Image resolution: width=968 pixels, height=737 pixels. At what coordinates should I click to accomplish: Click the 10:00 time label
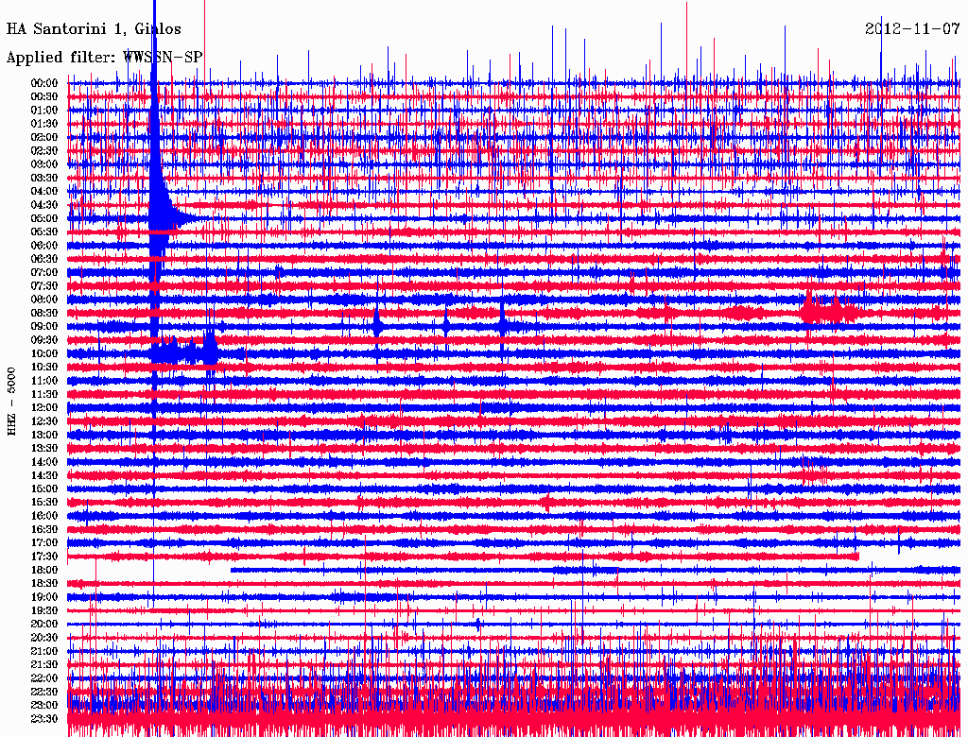[x=44, y=353]
